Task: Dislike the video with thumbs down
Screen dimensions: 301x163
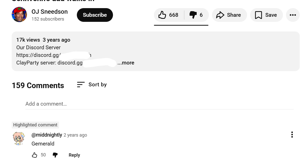Action: tap(196, 15)
